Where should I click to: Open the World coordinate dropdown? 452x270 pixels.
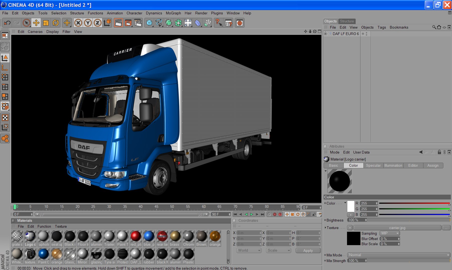click(x=249, y=250)
